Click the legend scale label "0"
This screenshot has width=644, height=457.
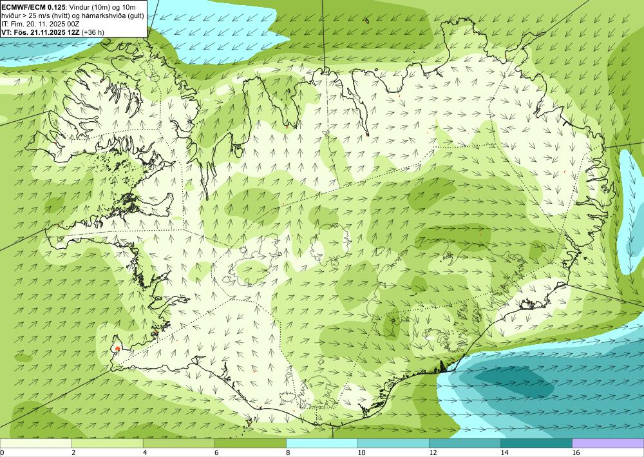coord(2,453)
